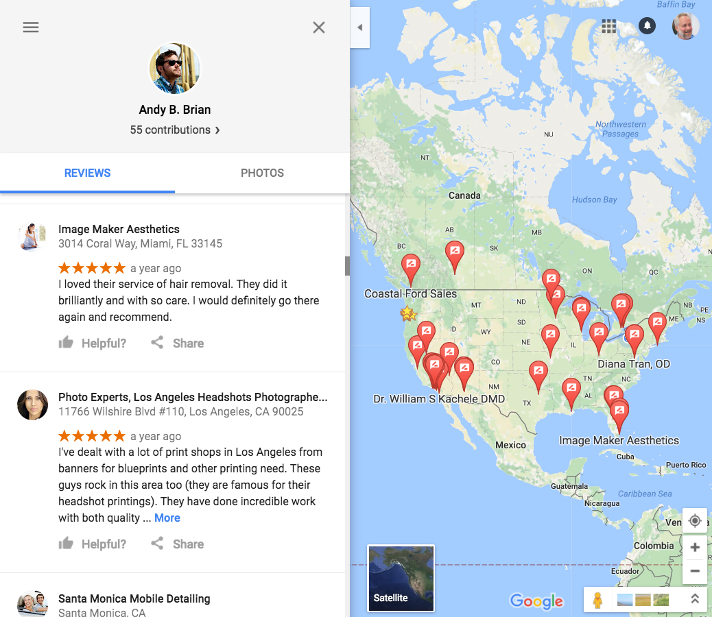Zoom out of the map
The image size is (712, 617).
pyautogui.click(x=694, y=571)
